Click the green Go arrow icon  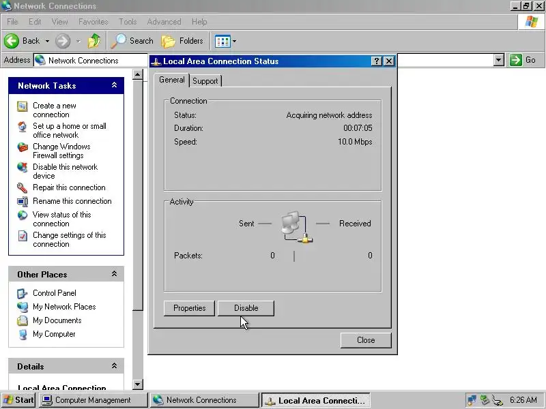coord(516,60)
